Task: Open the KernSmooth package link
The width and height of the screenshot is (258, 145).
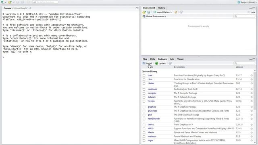Action: (x=154, y=119)
